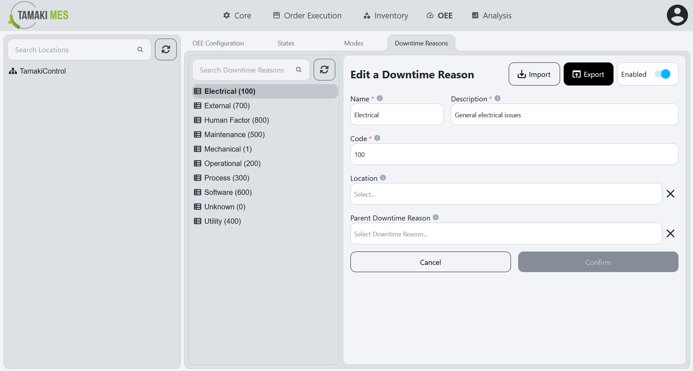Screen dimensions: 693x371
Task: Refresh the Downtime Reasons list
Action: tap(324, 69)
